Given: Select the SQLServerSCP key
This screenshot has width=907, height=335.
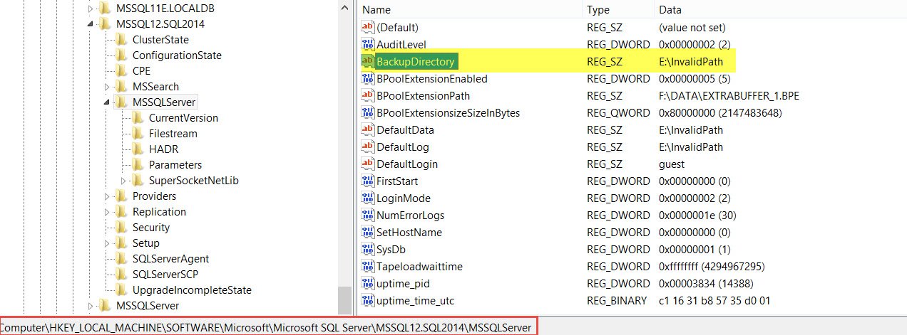Looking at the screenshot, I should click(165, 275).
